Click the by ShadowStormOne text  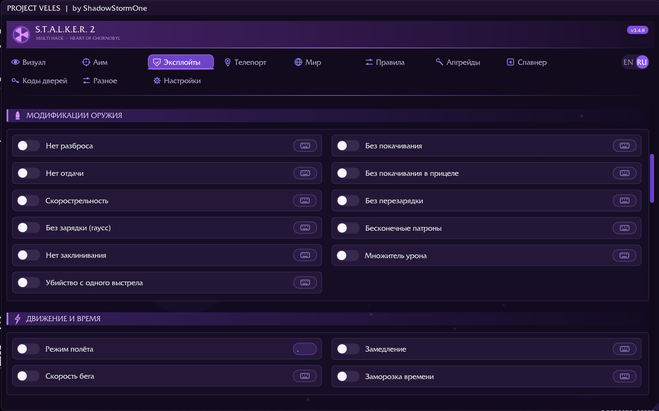coord(110,8)
